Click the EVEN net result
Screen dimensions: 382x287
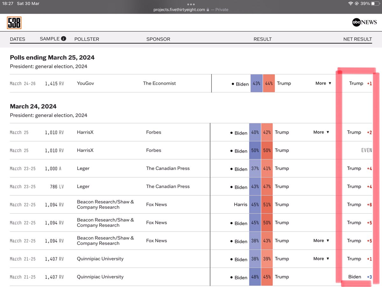367,150
